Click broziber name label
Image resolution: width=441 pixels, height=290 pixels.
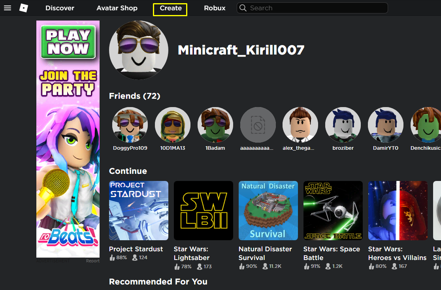(x=343, y=148)
